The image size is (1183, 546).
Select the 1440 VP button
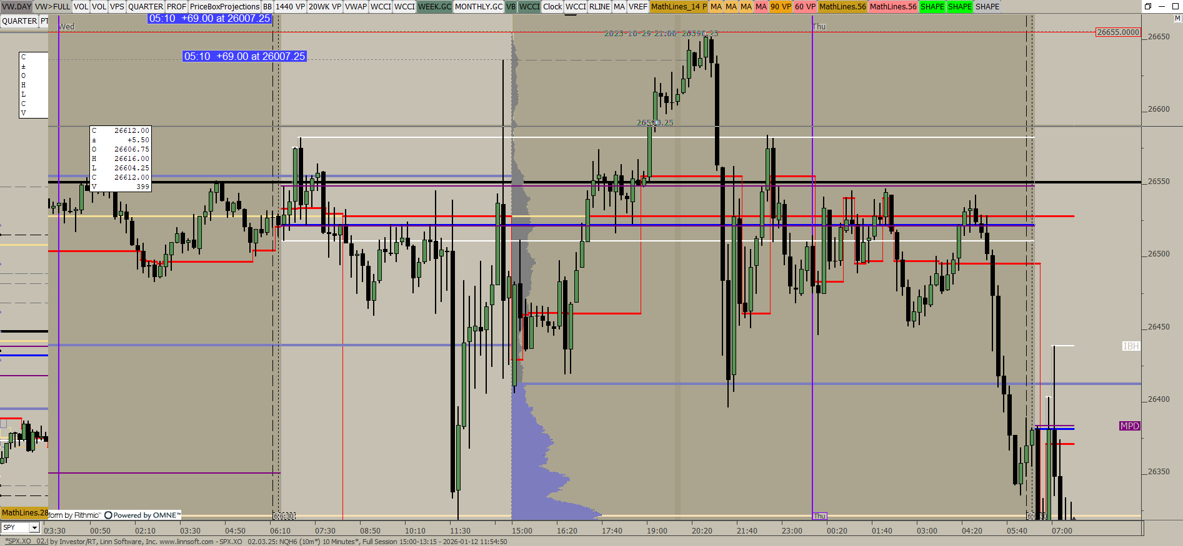point(290,7)
